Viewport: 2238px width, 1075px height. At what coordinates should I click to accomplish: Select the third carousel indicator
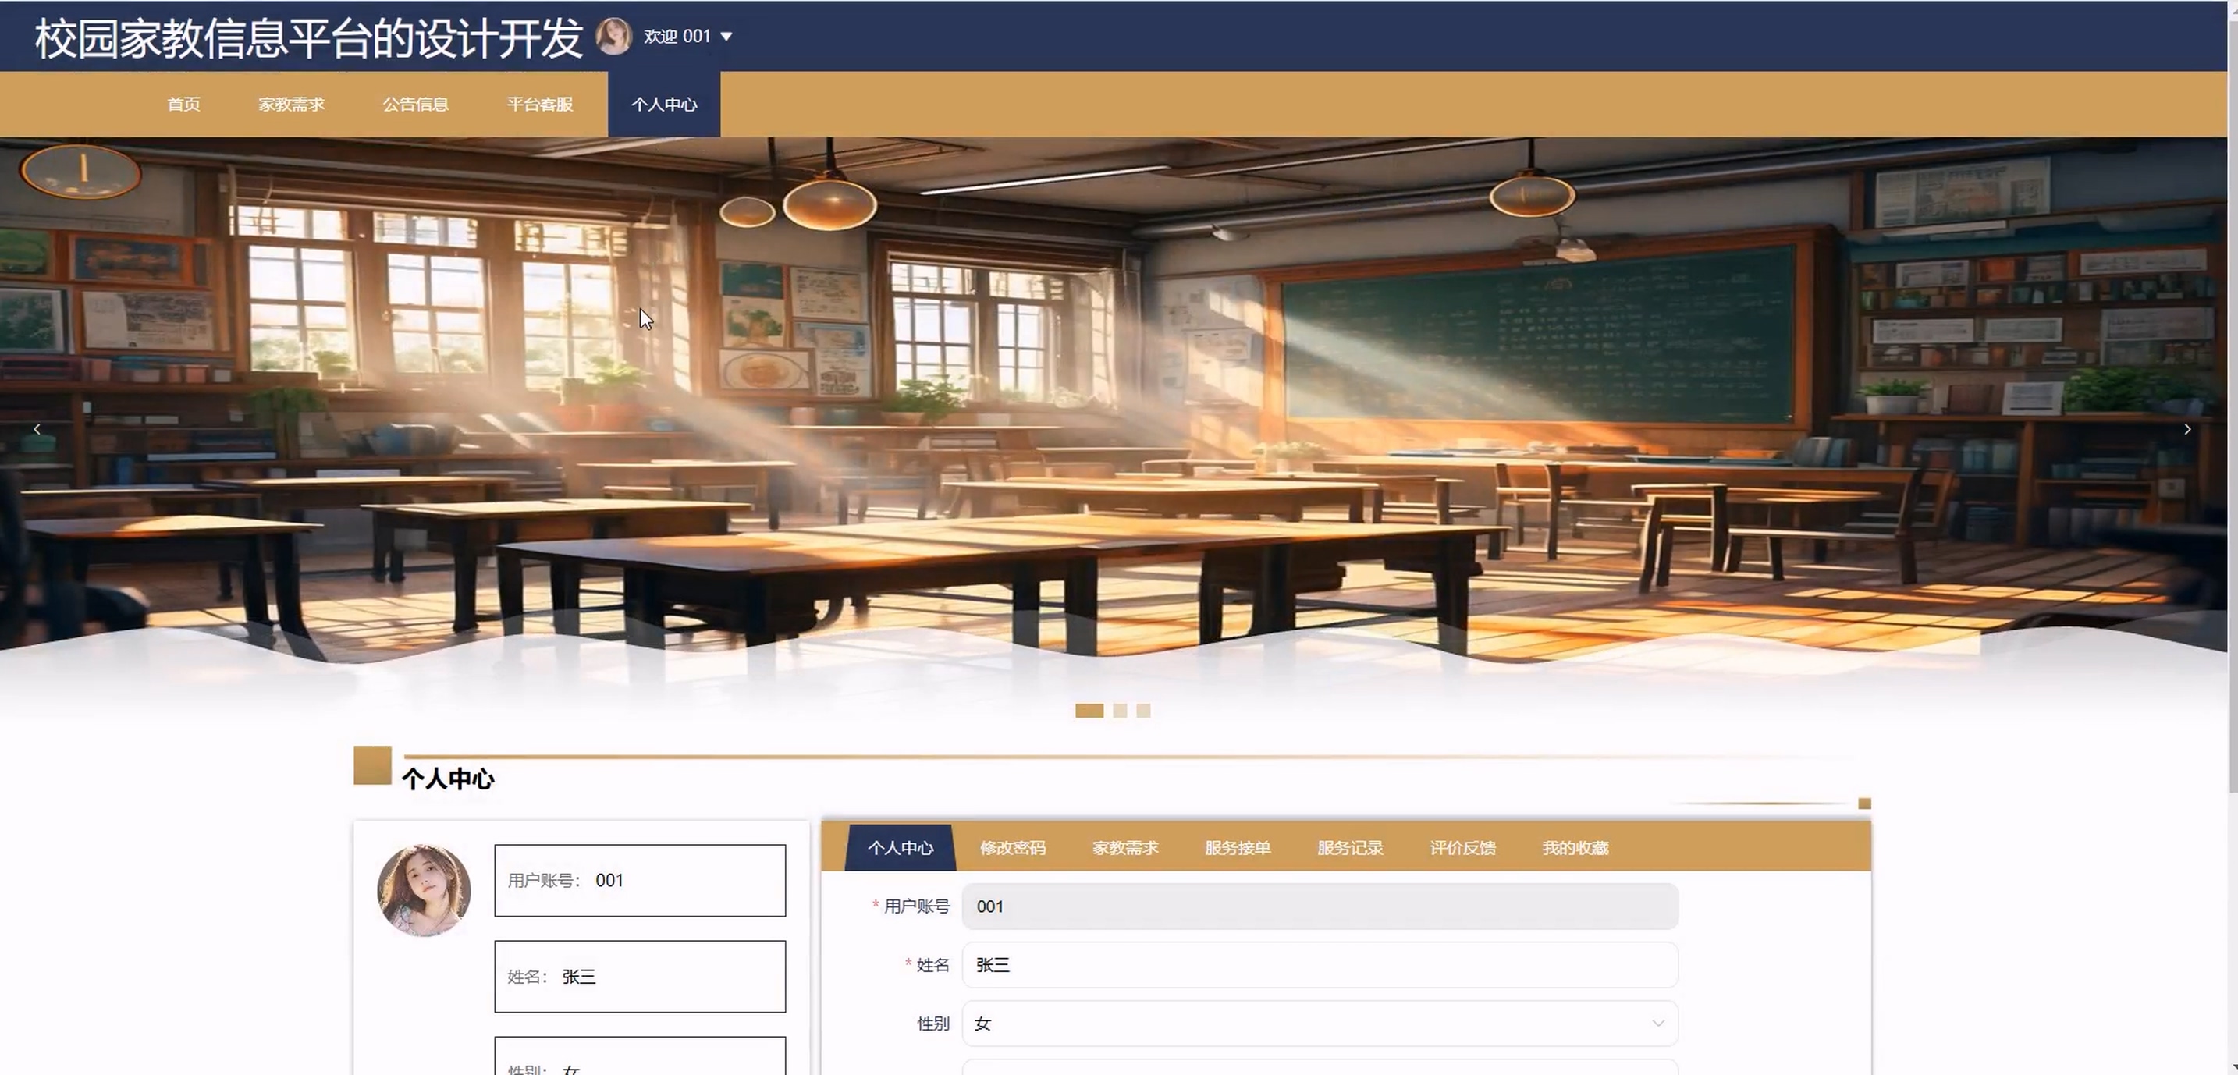[x=1143, y=711]
